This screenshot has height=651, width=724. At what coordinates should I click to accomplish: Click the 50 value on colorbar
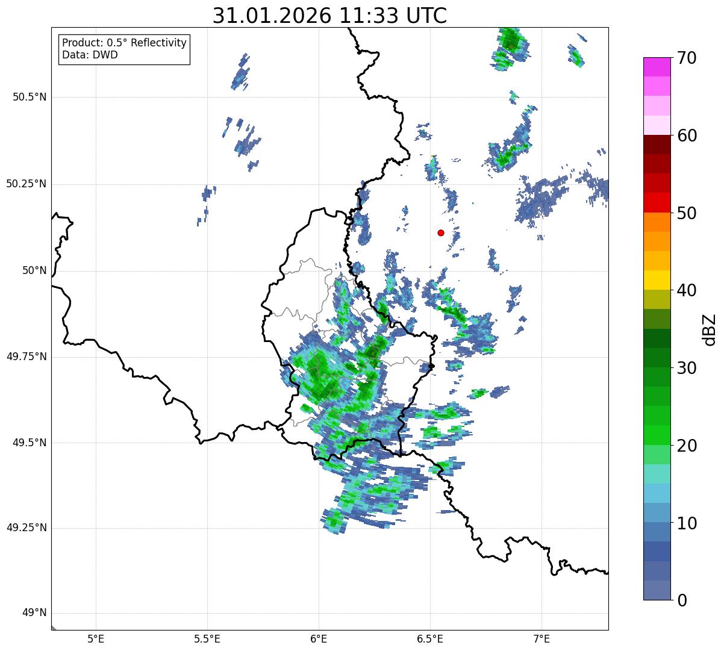[x=688, y=213]
